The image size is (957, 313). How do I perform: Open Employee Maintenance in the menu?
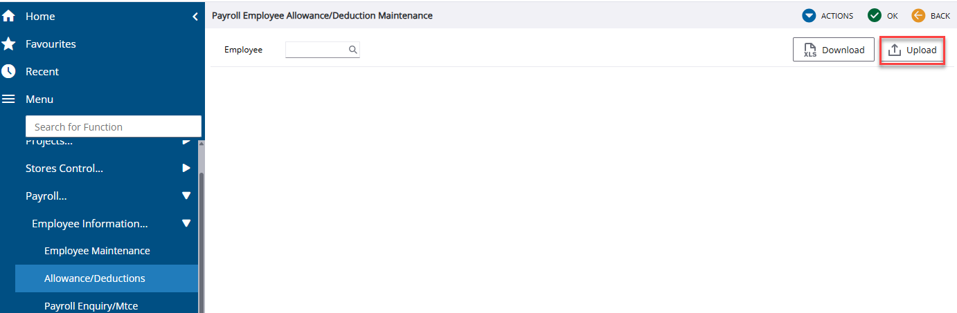click(97, 251)
